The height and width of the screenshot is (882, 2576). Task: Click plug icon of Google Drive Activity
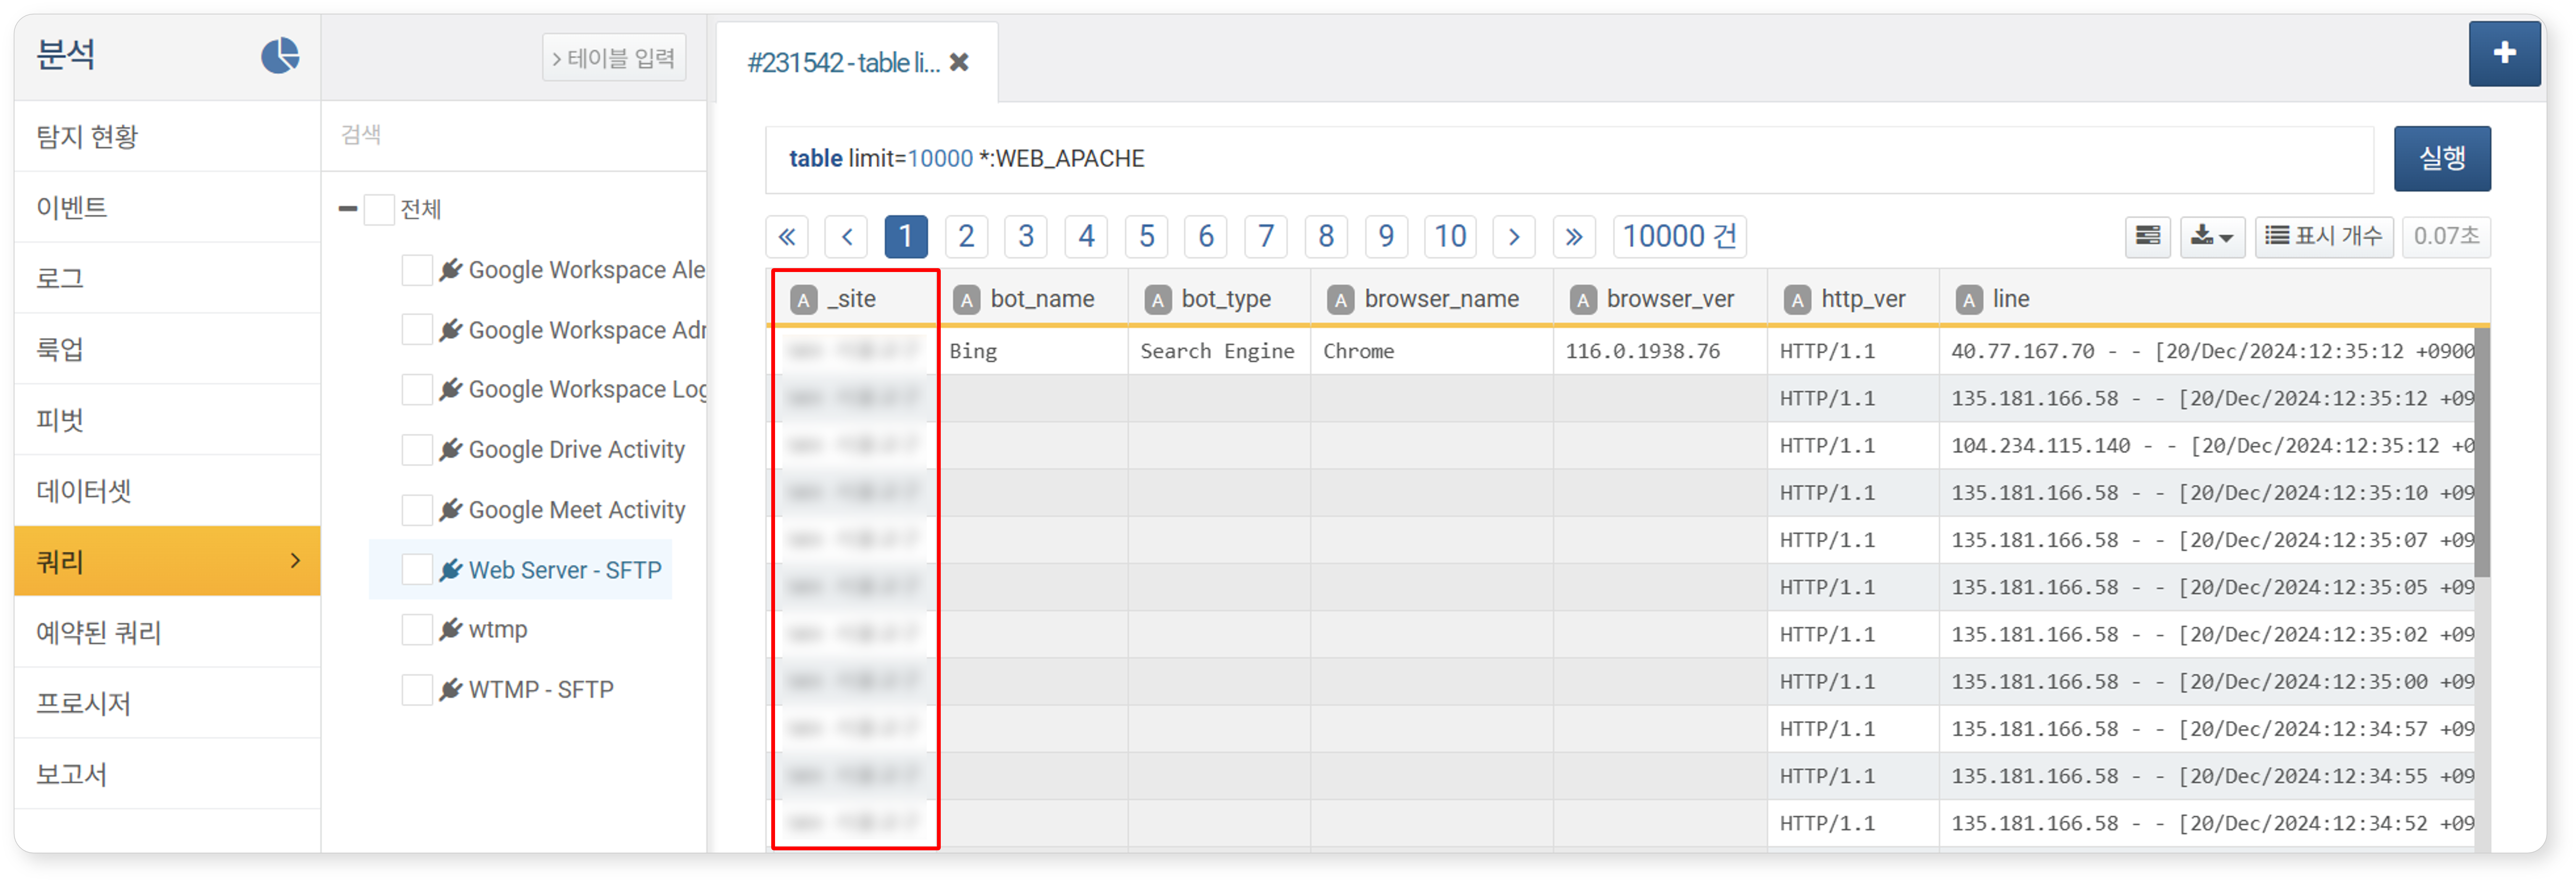pos(450,449)
